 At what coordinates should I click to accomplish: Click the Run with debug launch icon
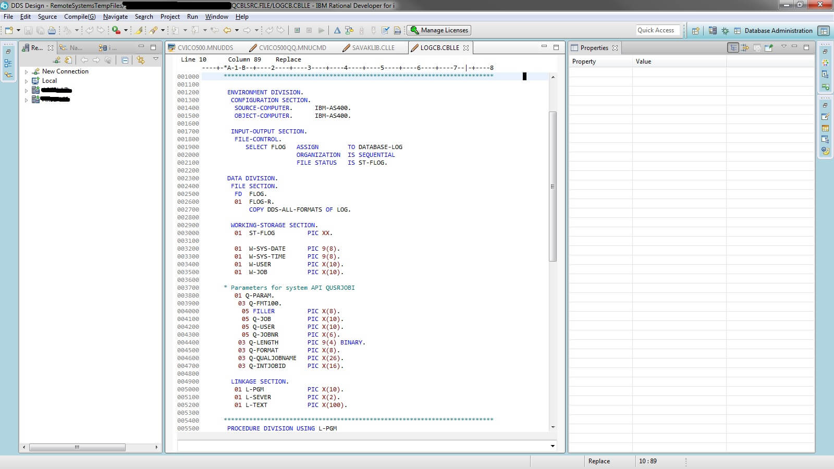(x=116, y=30)
